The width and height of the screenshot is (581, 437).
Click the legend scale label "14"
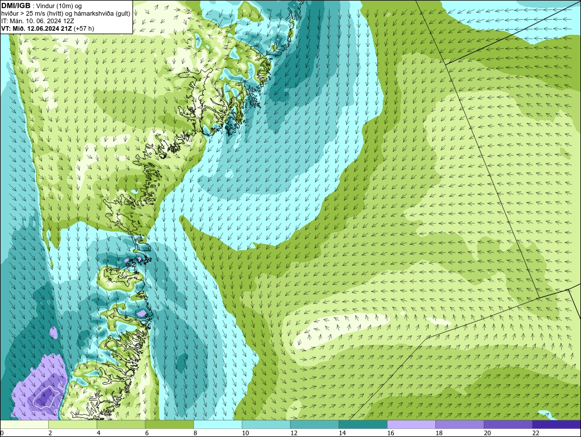click(x=342, y=433)
